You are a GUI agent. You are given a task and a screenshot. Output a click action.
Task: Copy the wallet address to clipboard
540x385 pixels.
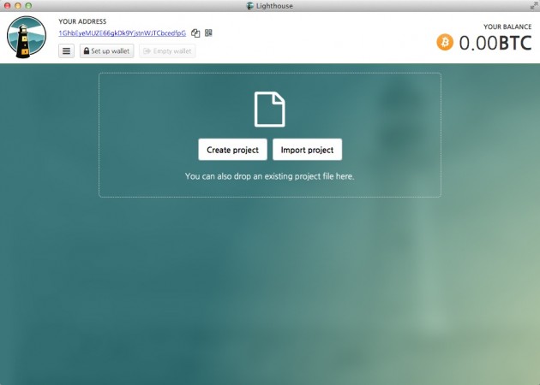[x=195, y=33]
